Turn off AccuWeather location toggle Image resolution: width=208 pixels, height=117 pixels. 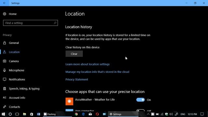[x=140, y=100]
